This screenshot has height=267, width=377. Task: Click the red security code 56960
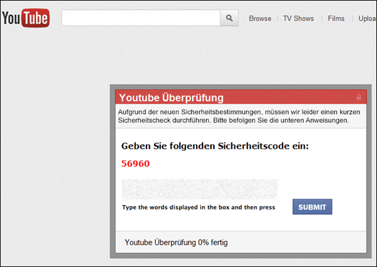point(135,163)
